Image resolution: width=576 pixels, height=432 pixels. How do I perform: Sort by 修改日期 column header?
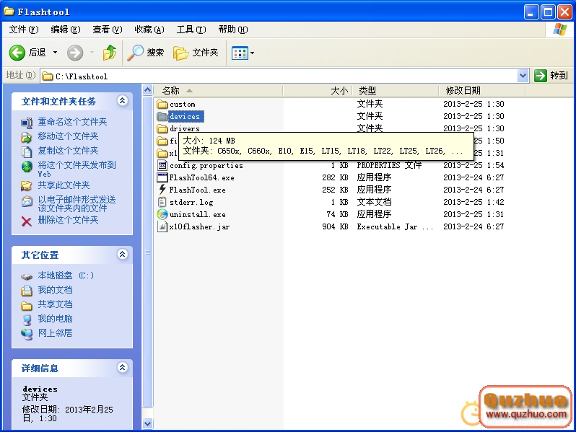coord(482,90)
